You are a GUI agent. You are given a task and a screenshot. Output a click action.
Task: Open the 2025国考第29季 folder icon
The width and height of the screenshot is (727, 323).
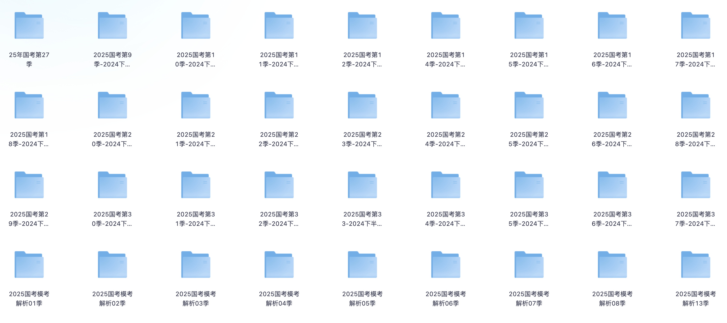point(29,185)
